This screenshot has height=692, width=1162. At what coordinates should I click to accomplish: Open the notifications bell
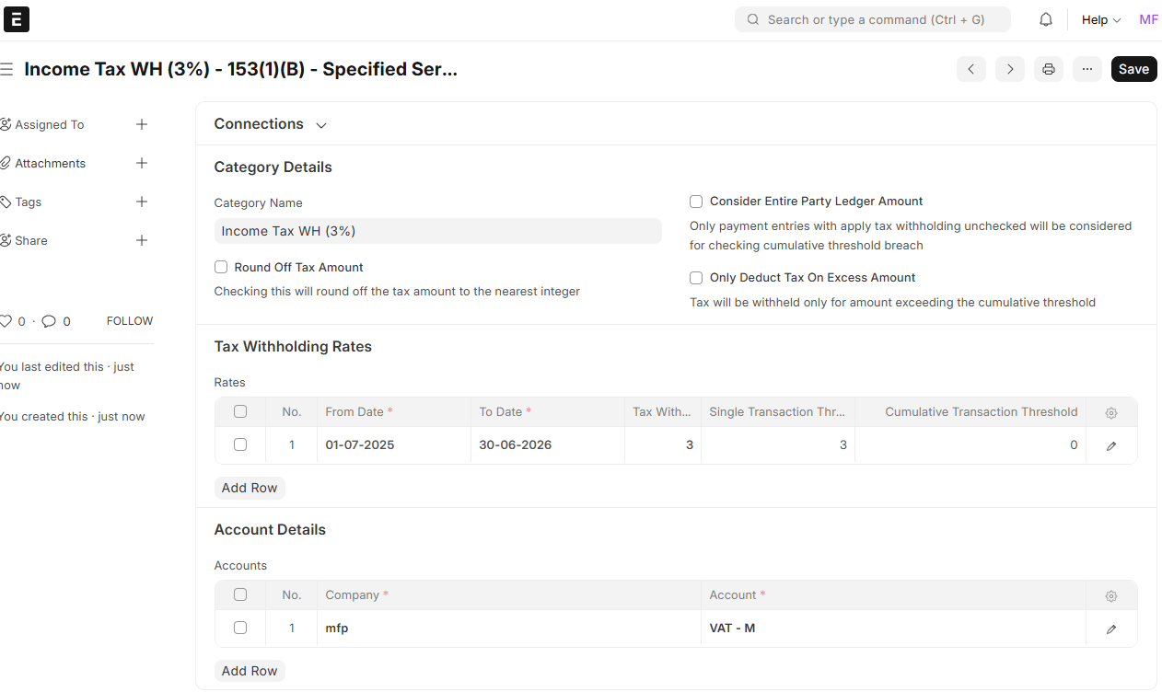pyautogui.click(x=1046, y=19)
